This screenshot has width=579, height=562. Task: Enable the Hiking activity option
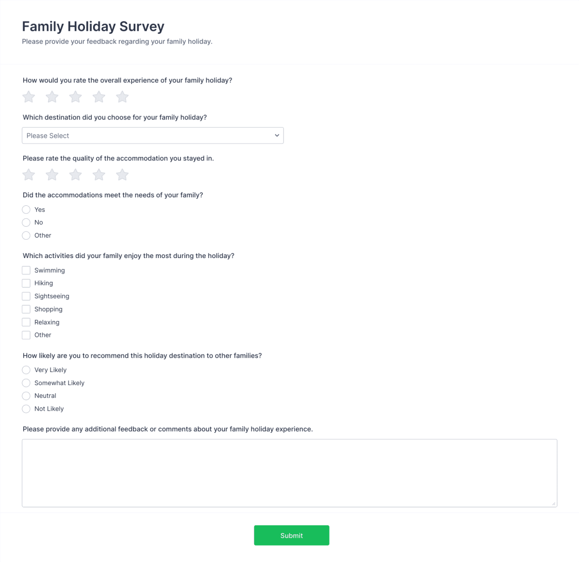pyautogui.click(x=26, y=283)
